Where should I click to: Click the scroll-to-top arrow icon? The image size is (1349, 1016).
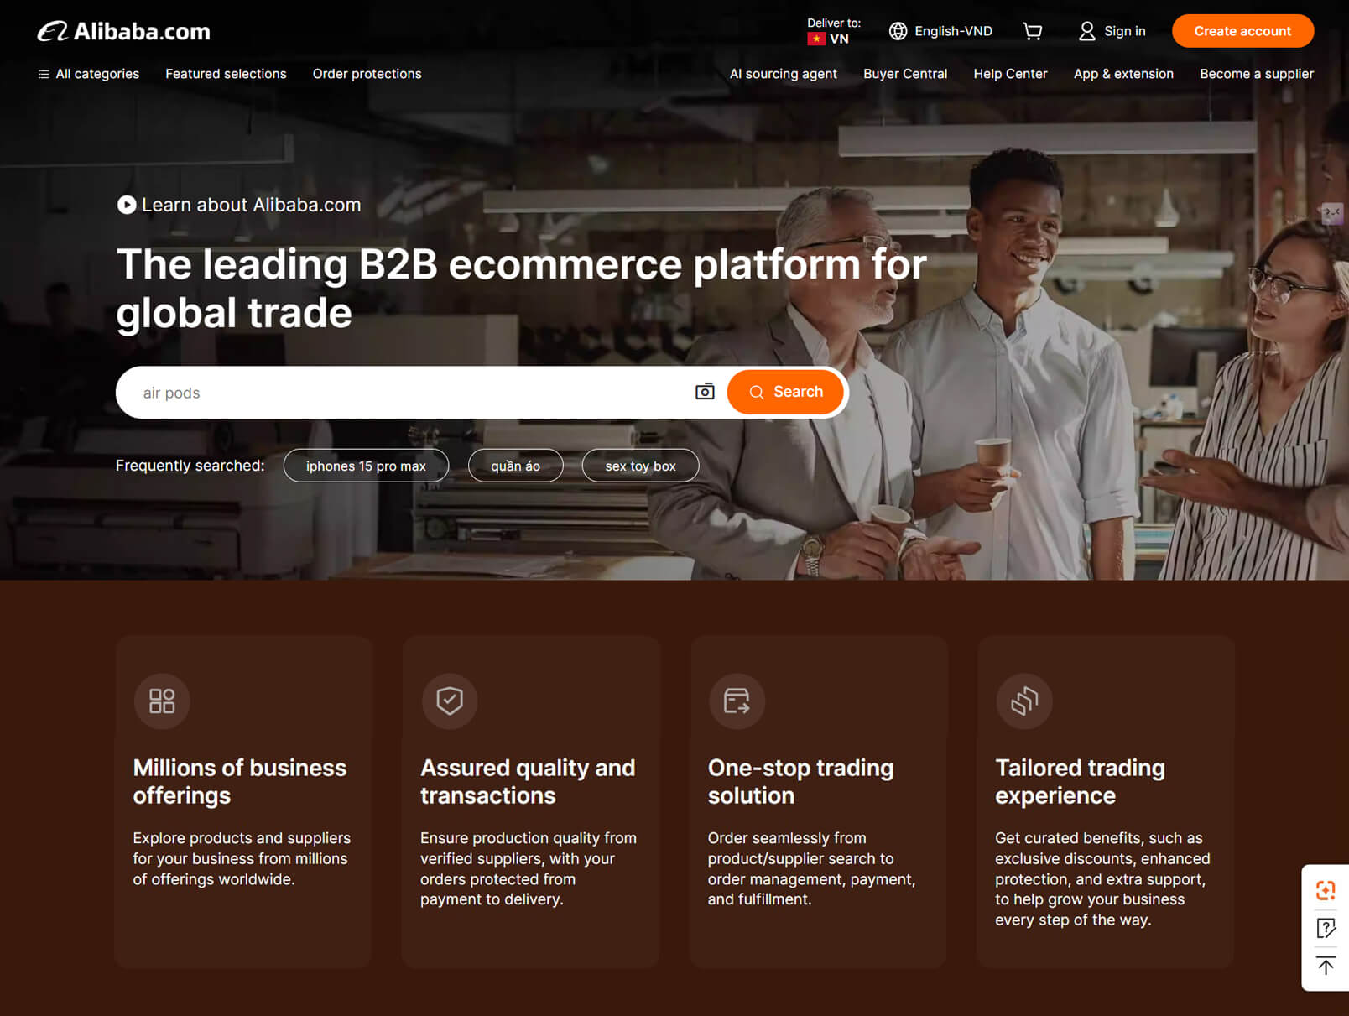[x=1326, y=966]
